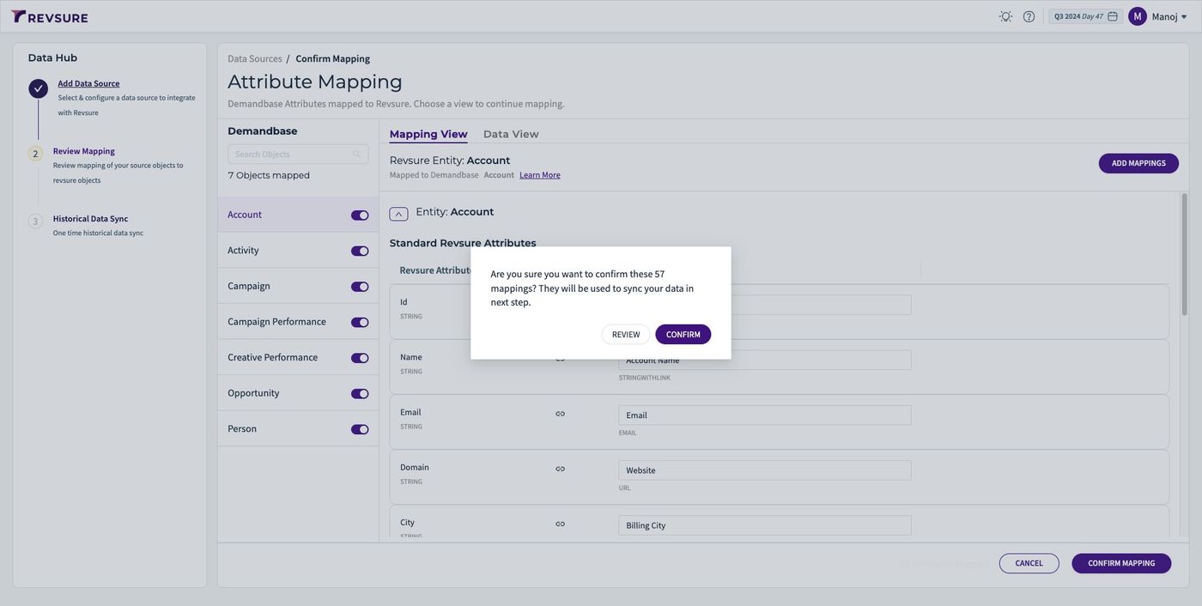Open the Review Mapping step
1202x606 pixels.
coord(83,151)
